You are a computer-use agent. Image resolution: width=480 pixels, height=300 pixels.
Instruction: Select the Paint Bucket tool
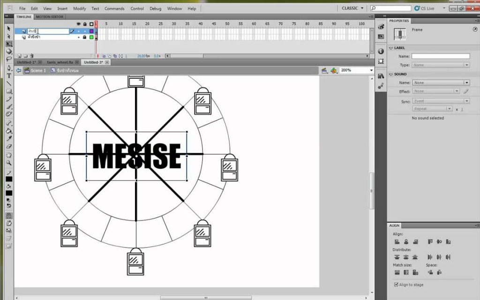pos(9,131)
